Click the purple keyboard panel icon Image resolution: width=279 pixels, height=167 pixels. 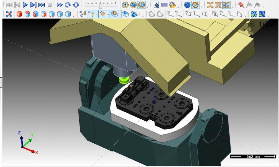(164, 5)
